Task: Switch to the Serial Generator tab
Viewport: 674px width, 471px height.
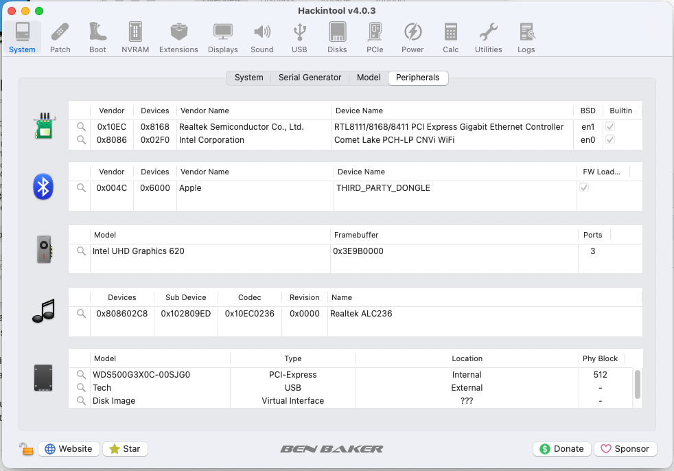Action: click(x=310, y=78)
